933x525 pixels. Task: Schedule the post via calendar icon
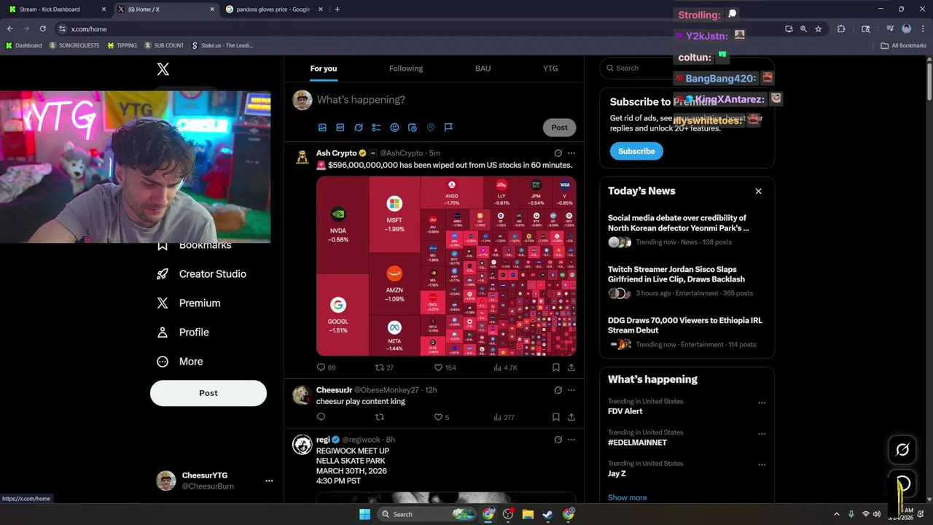pyautogui.click(x=413, y=128)
